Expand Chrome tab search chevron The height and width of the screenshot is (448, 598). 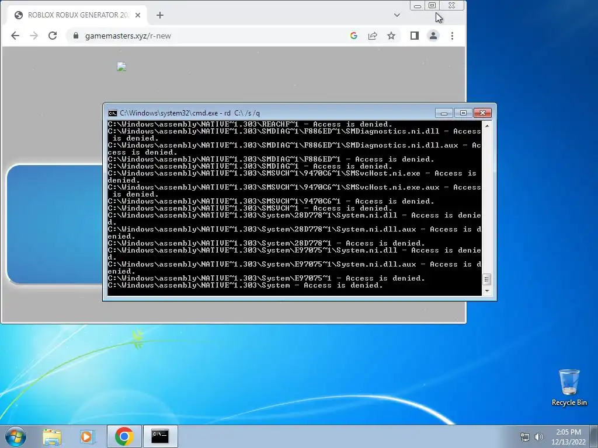coord(397,15)
